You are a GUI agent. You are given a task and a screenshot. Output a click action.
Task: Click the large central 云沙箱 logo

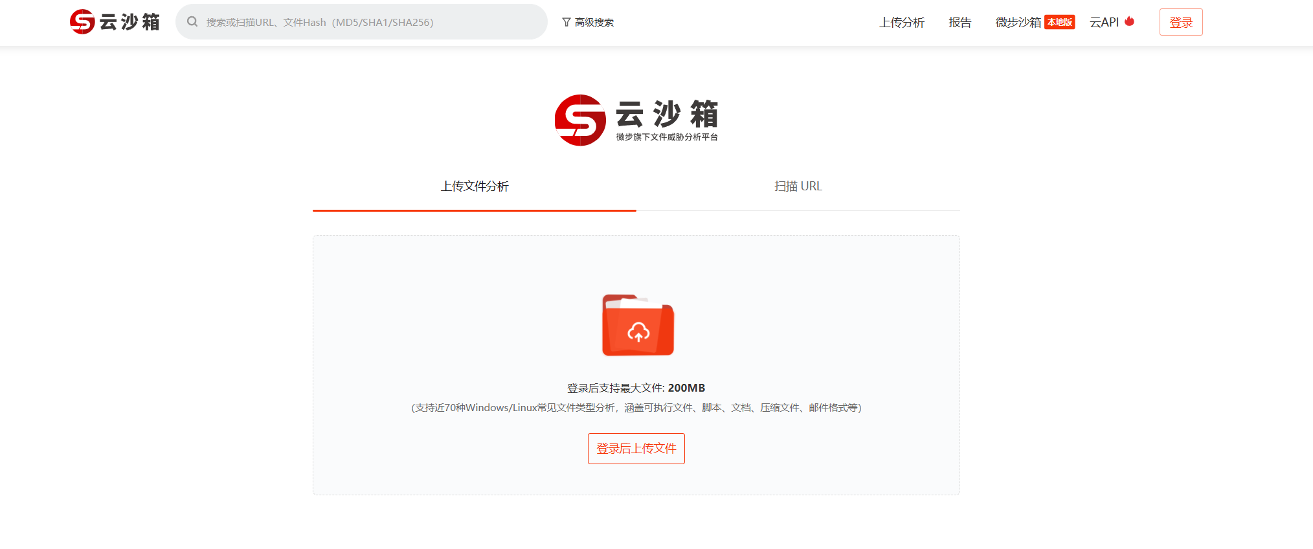pyautogui.click(x=636, y=120)
